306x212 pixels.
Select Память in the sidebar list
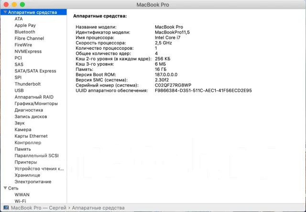(x=22, y=149)
